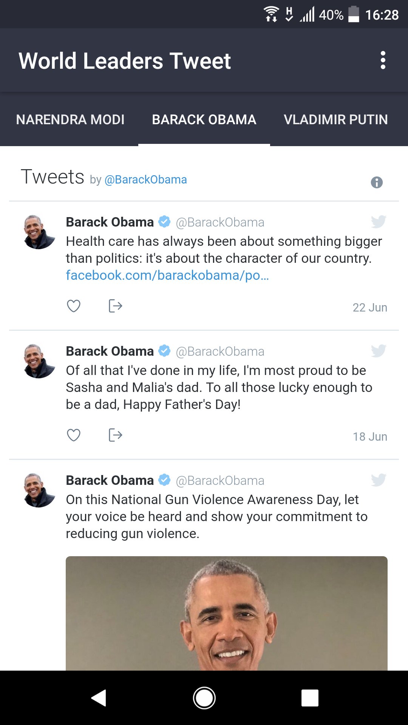Share the Father's Day tweet
This screenshot has width=408, height=725.
pyautogui.click(x=115, y=435)
